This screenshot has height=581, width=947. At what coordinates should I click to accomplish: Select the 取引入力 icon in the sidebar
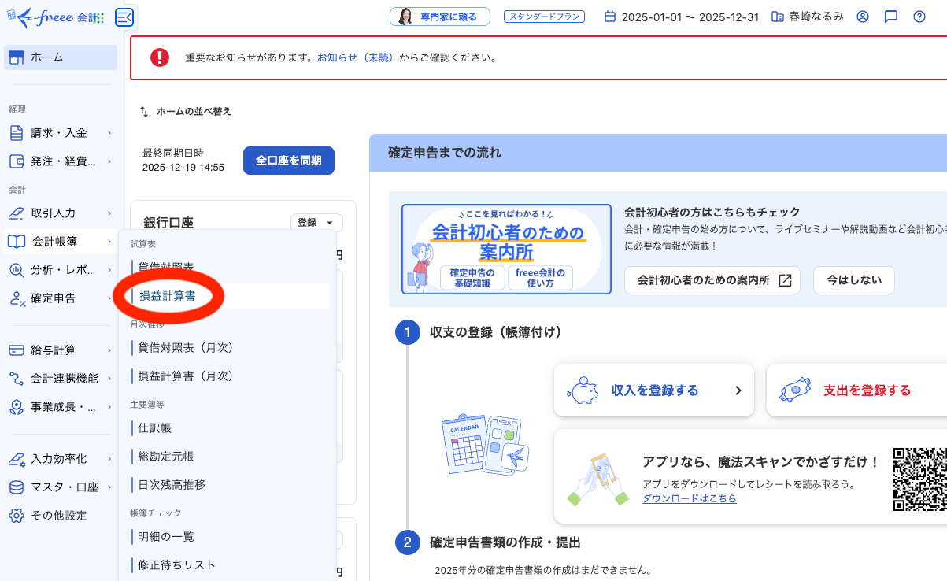click(16, 213)
